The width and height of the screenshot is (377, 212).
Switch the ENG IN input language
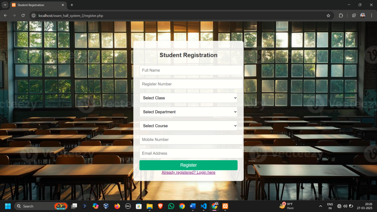point(330,206)
